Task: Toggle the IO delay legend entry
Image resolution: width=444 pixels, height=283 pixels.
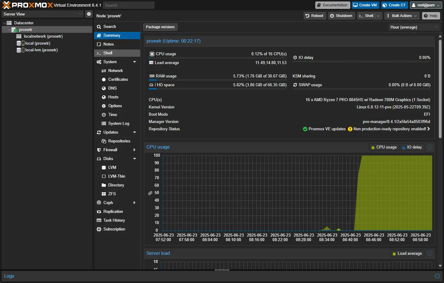Action: 412,147
